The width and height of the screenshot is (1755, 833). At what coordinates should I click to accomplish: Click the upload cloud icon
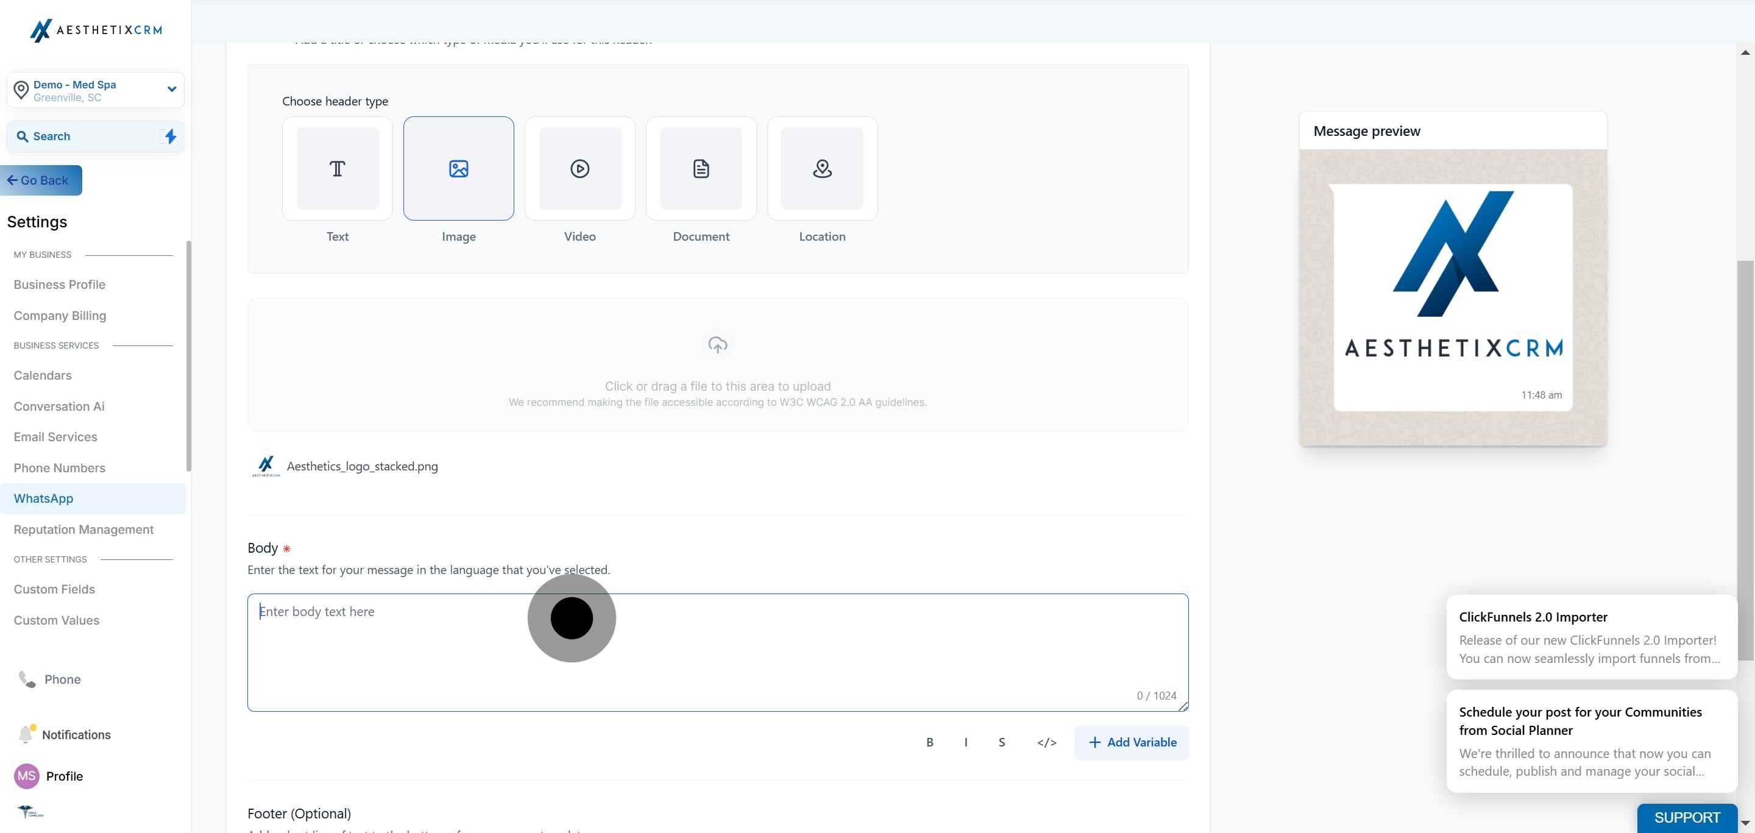(x=717, y=345)
